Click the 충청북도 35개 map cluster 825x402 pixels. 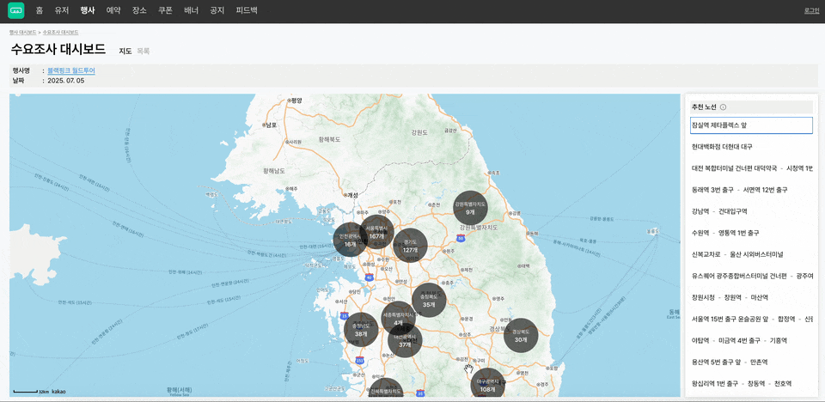click(x=429, y=300)
